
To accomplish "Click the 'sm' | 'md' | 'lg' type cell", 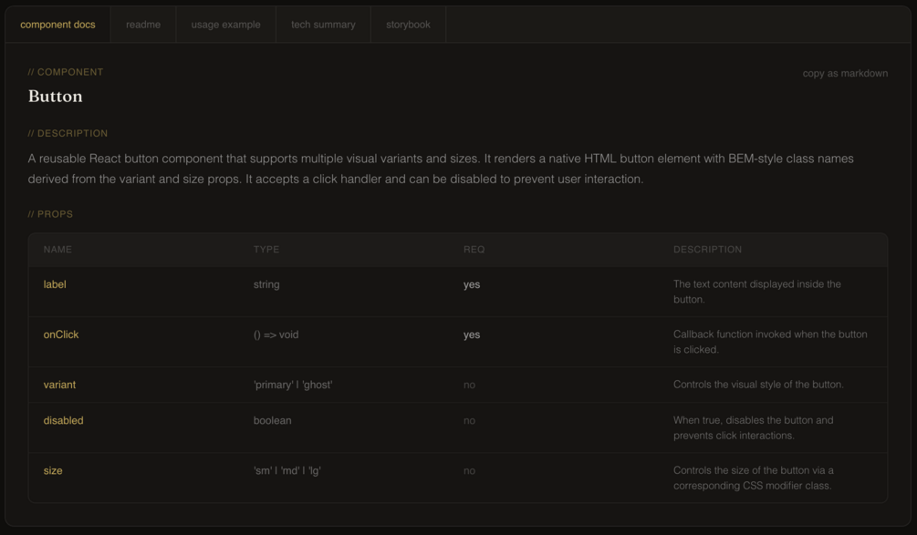I will [x=287, y=471].
